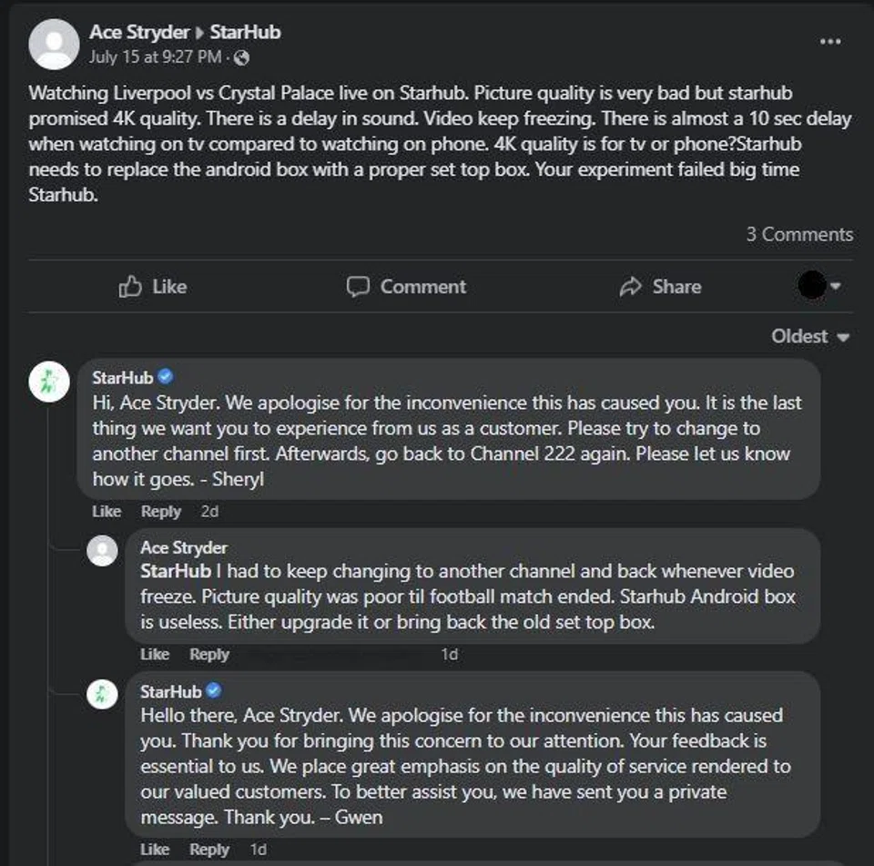The image size is (874, 866).
Task: Open the post options three-dot menu
Action: click(830, 42)
